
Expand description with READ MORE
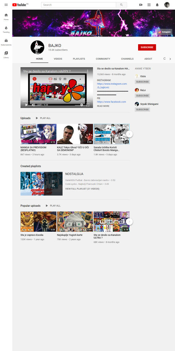(103, 106)
